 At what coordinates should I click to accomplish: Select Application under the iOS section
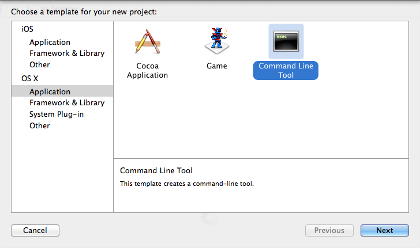click(50, 42)
